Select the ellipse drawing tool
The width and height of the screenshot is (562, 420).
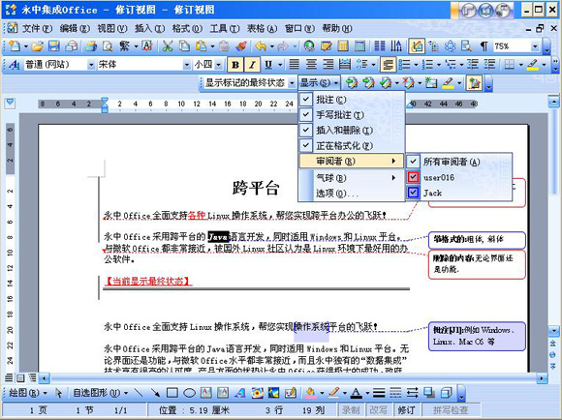(189, 393)
